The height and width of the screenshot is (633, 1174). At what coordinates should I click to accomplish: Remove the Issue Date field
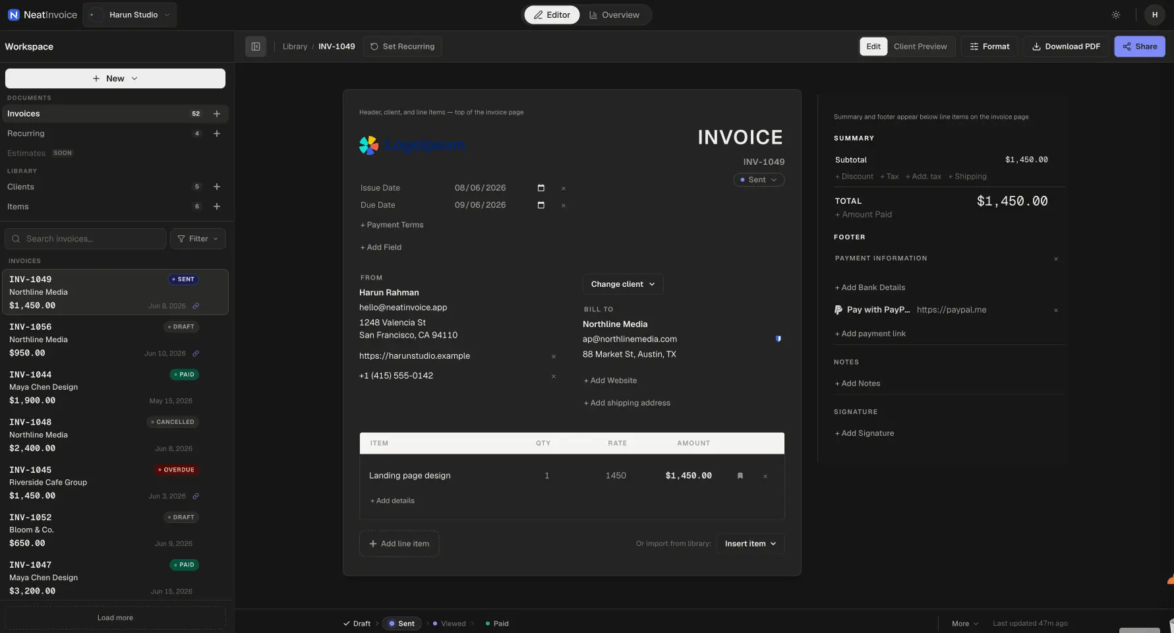(x=564, y=189)
